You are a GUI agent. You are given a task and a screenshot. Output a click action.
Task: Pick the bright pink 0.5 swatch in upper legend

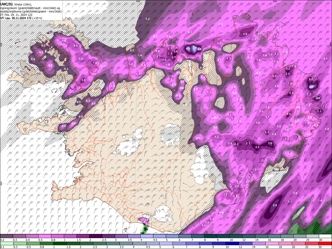(45, 236)
